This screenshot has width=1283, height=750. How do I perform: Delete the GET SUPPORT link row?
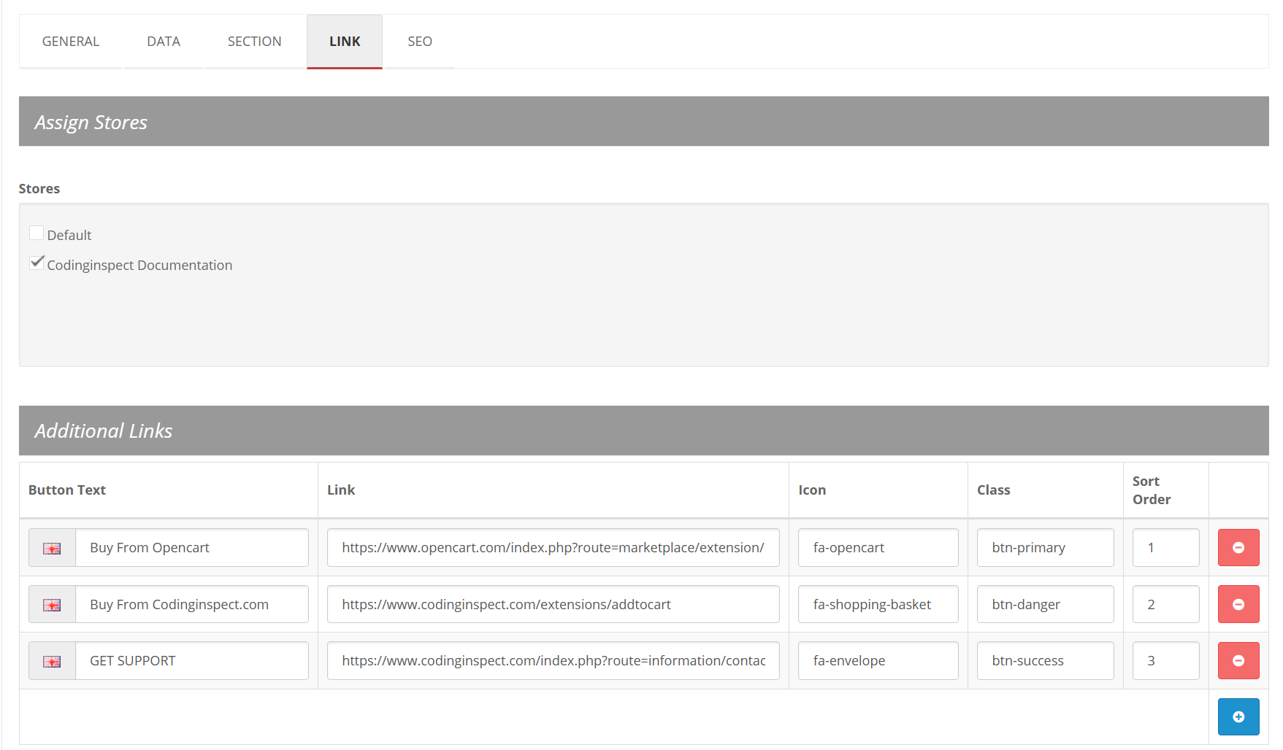pyautogui.click(x=1238, y=660)
